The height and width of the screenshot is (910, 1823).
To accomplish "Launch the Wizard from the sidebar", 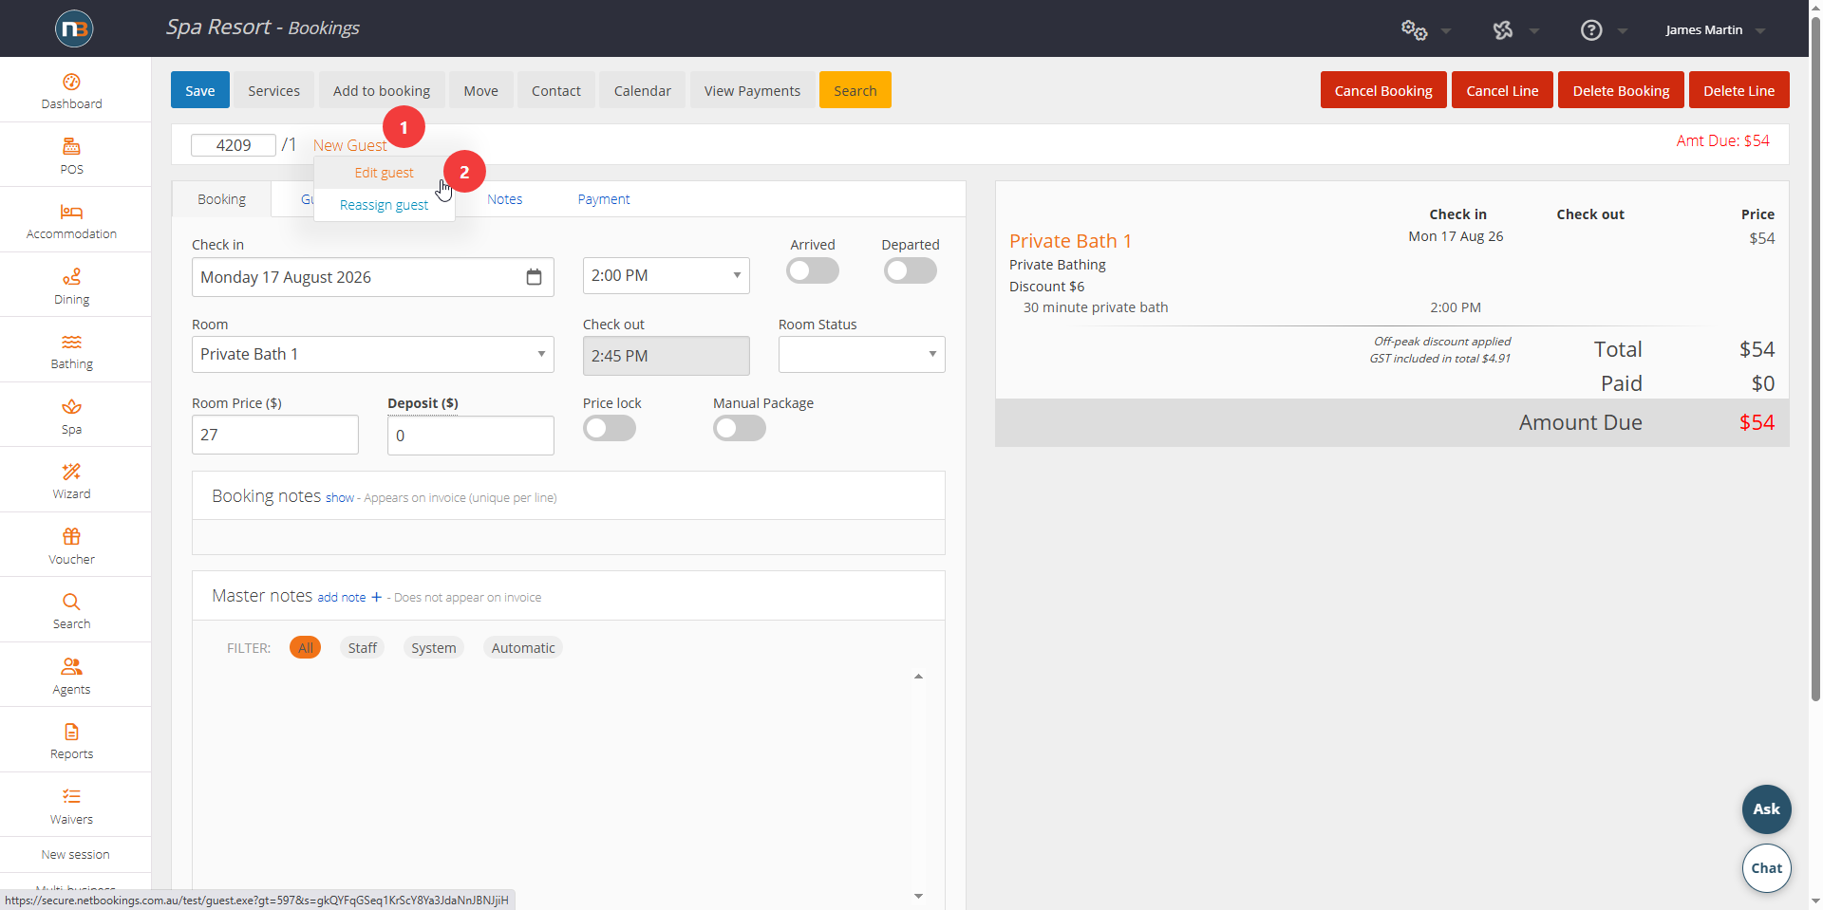I will pyautogui.click(x=71, y=481).
